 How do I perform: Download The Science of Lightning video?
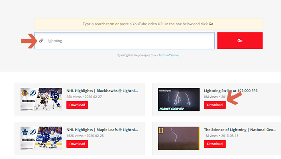[215, 144]
